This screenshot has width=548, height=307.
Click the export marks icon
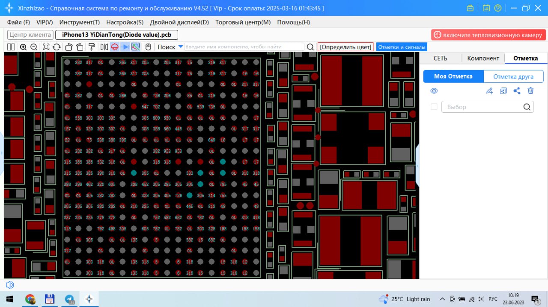503,91
